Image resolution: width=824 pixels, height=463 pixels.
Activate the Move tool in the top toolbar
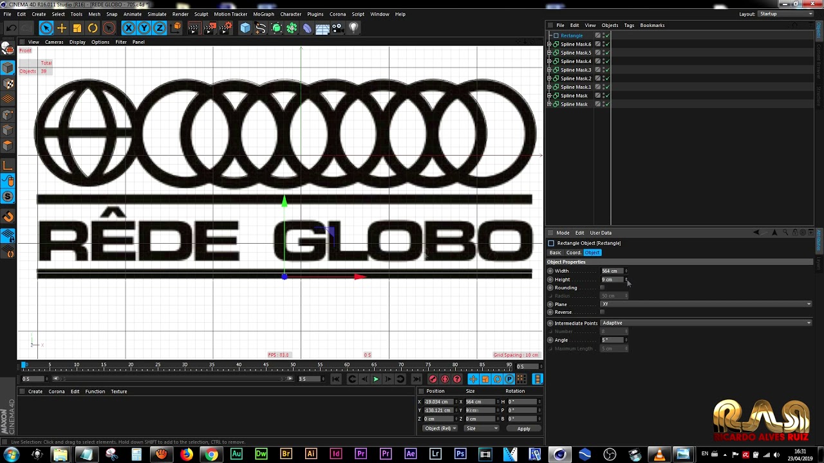pyautogui.click(x=62, y=28)
